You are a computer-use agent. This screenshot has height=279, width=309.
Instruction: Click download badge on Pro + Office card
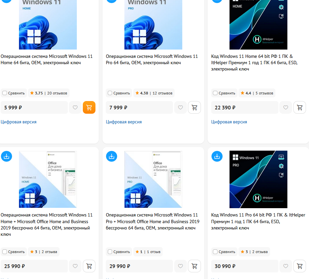pyautogui.click(x=111, y=156)
